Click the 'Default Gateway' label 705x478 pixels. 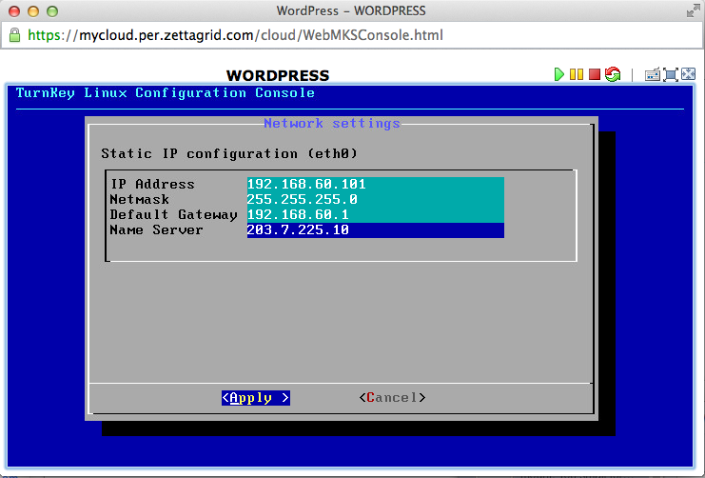click(x=173, y=214)
